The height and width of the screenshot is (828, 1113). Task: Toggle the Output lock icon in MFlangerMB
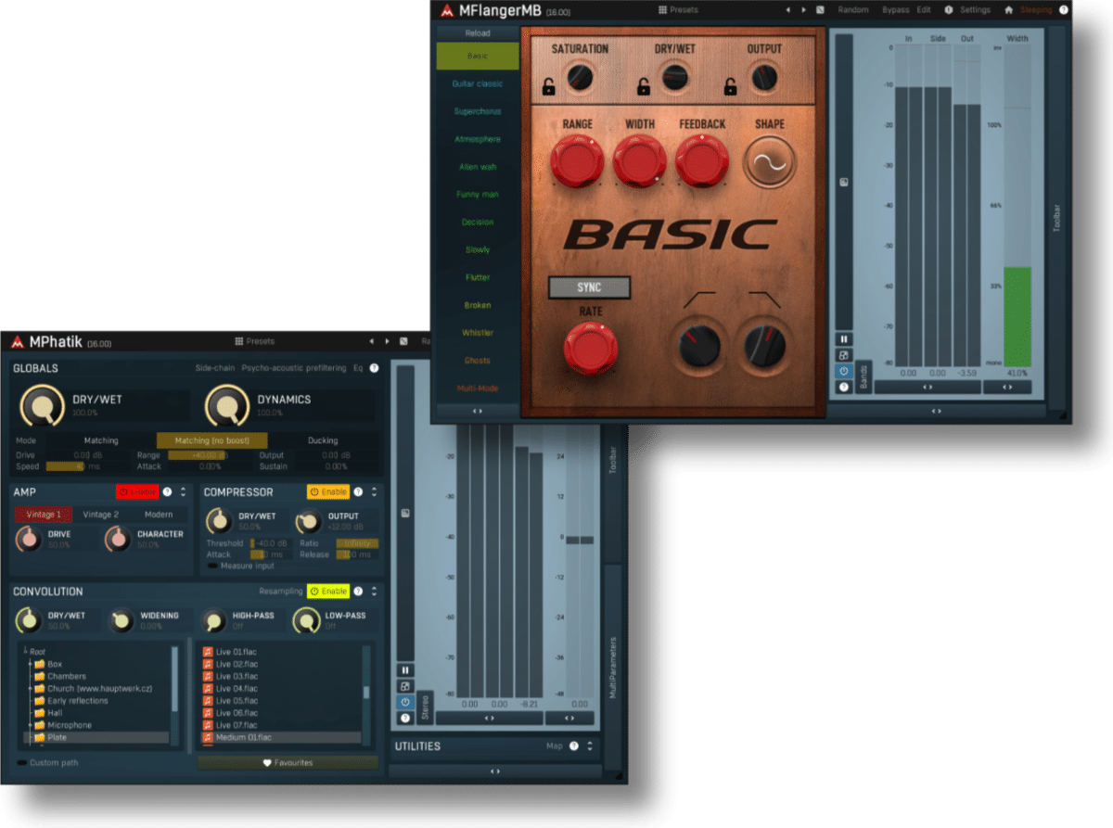click(731, 88)
